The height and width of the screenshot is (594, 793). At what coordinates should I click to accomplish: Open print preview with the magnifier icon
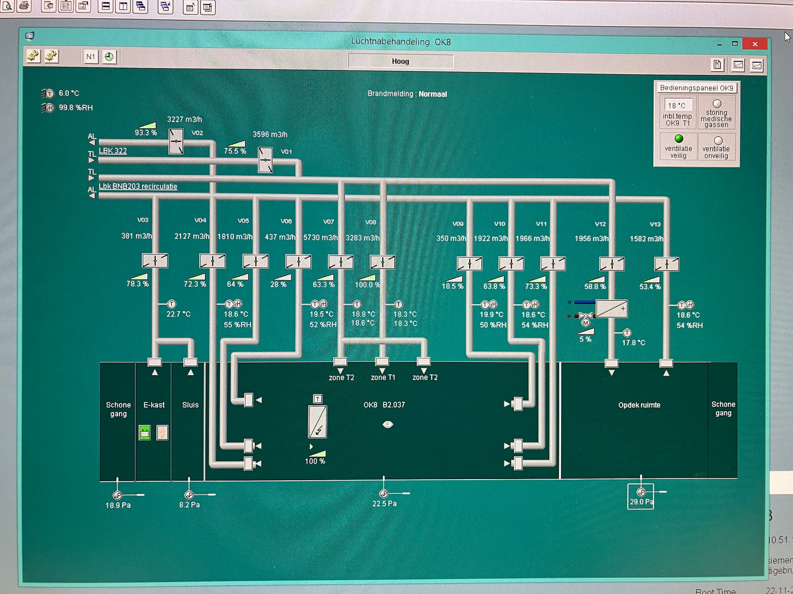(x=7, y=6)
